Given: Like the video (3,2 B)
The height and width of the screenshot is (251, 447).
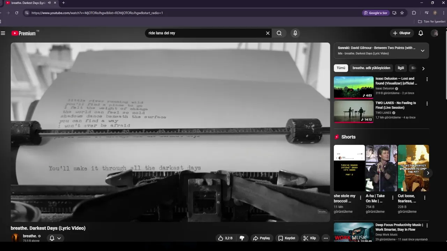Looking at the screenshot, I should pyautogui.click(x=225, y=238).
